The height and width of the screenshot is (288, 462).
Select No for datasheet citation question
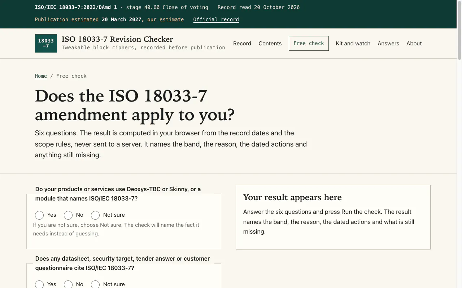click(68, 284)
